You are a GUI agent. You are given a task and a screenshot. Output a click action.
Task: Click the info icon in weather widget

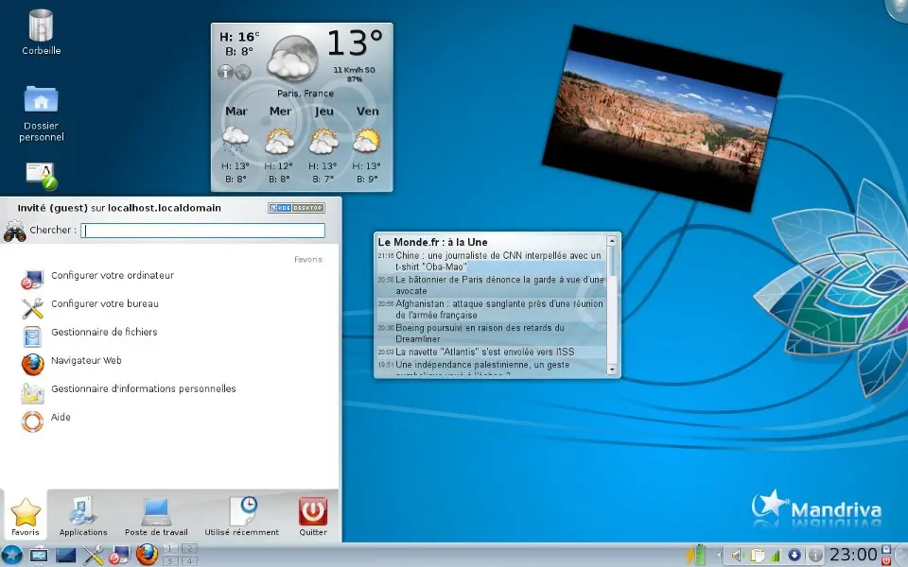pos(226,72)
